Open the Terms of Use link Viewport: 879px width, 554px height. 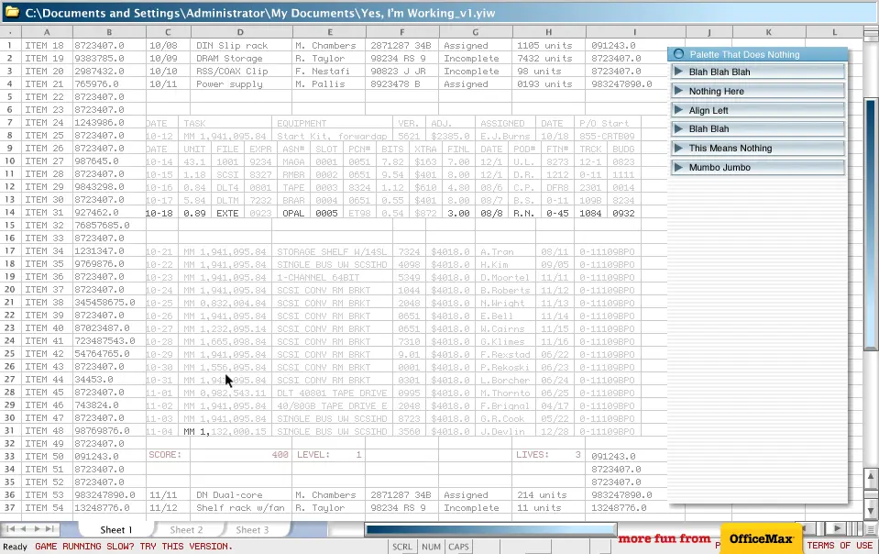840,546
